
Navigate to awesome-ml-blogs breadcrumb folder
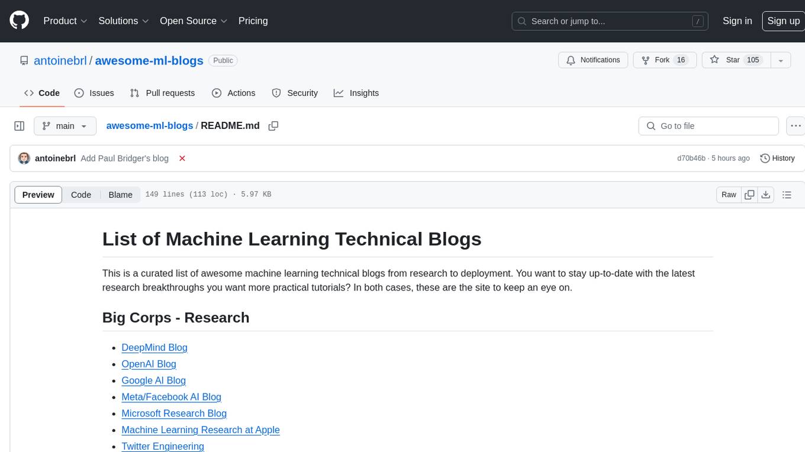[150, 126]
